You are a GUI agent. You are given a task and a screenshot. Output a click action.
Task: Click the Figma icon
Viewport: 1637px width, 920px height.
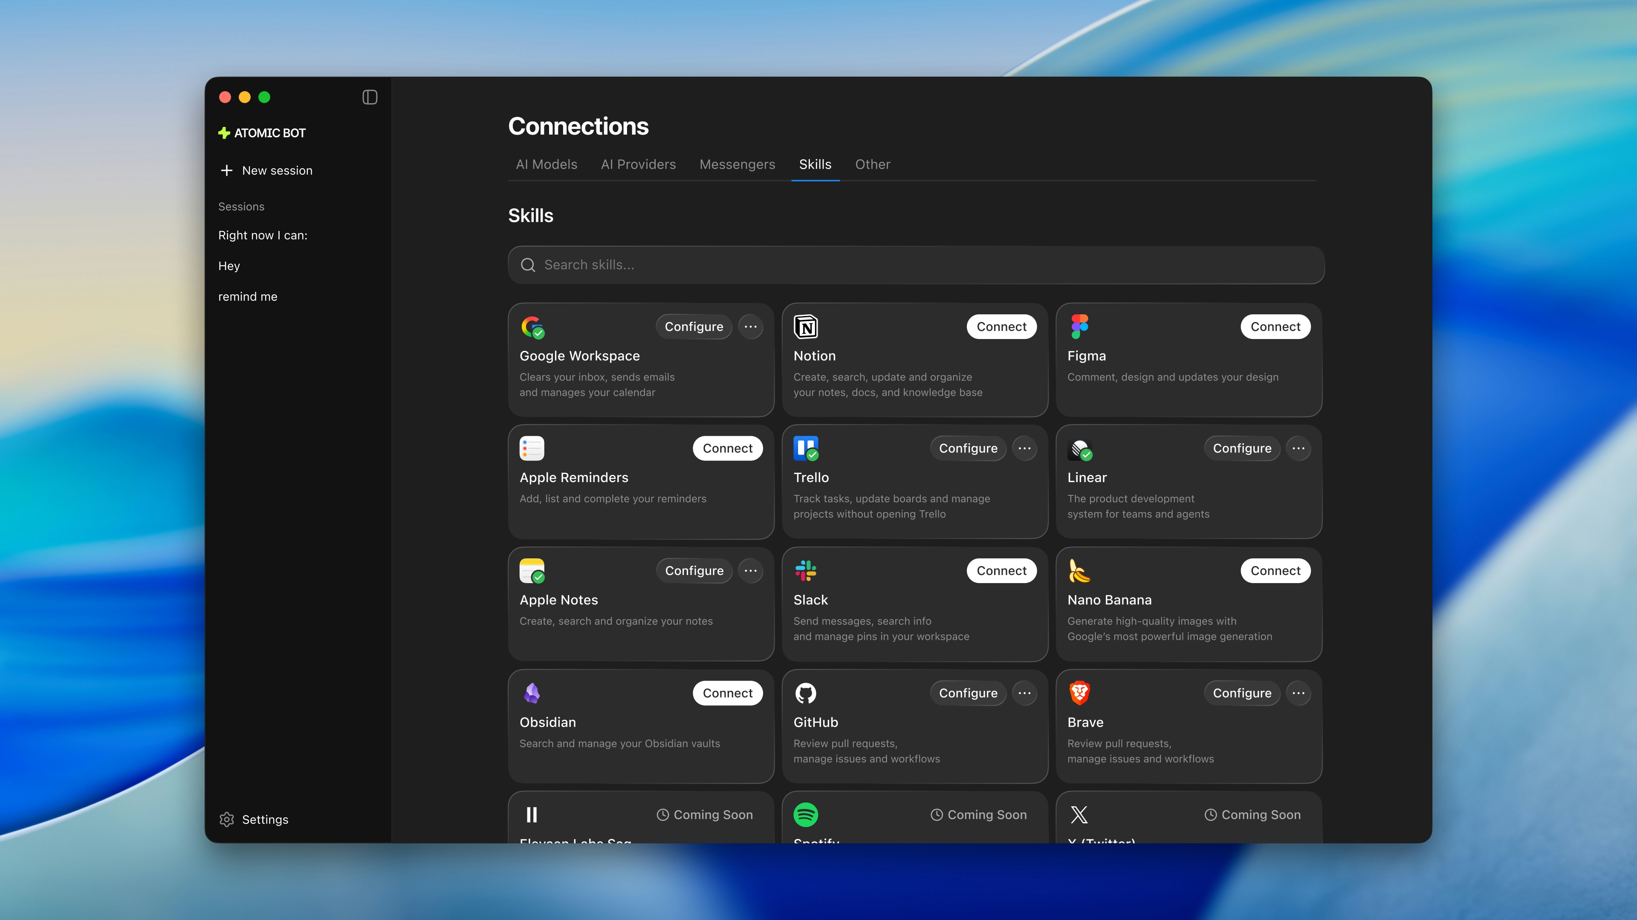click(1080, 326)
